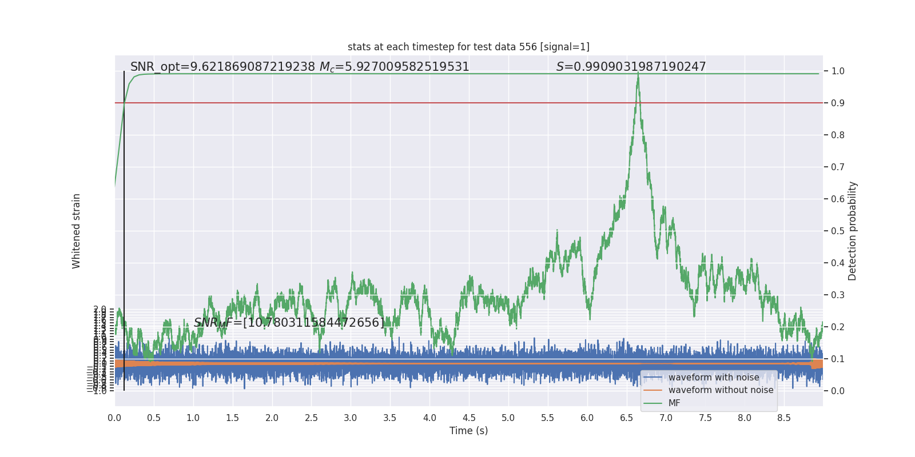This screenshot has height=457, width=915.
Task: Click the SNR_MF=[10.78] annotation
Action: 289,323
